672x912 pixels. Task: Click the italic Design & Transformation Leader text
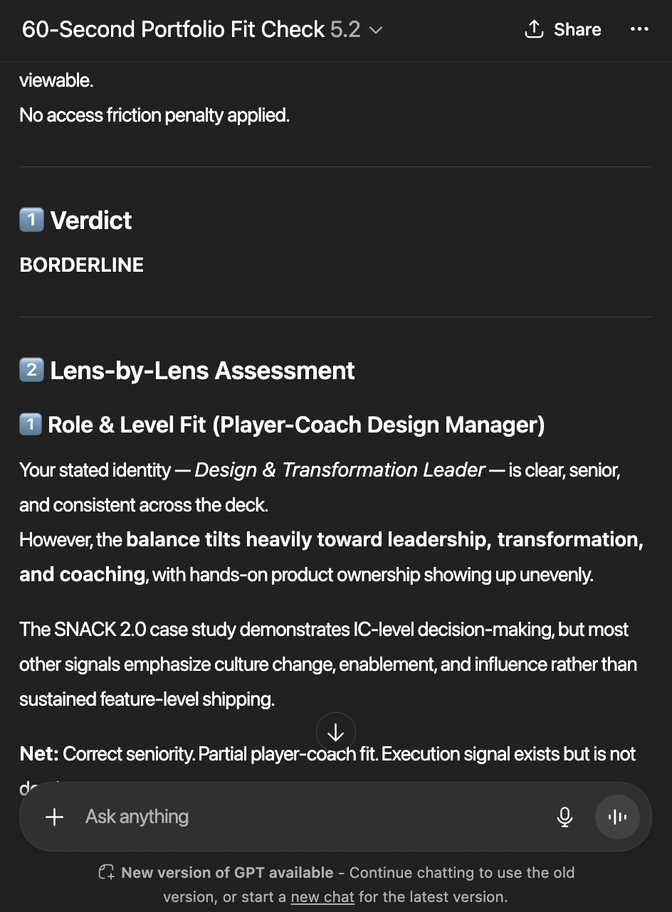(x=340, y=470)
